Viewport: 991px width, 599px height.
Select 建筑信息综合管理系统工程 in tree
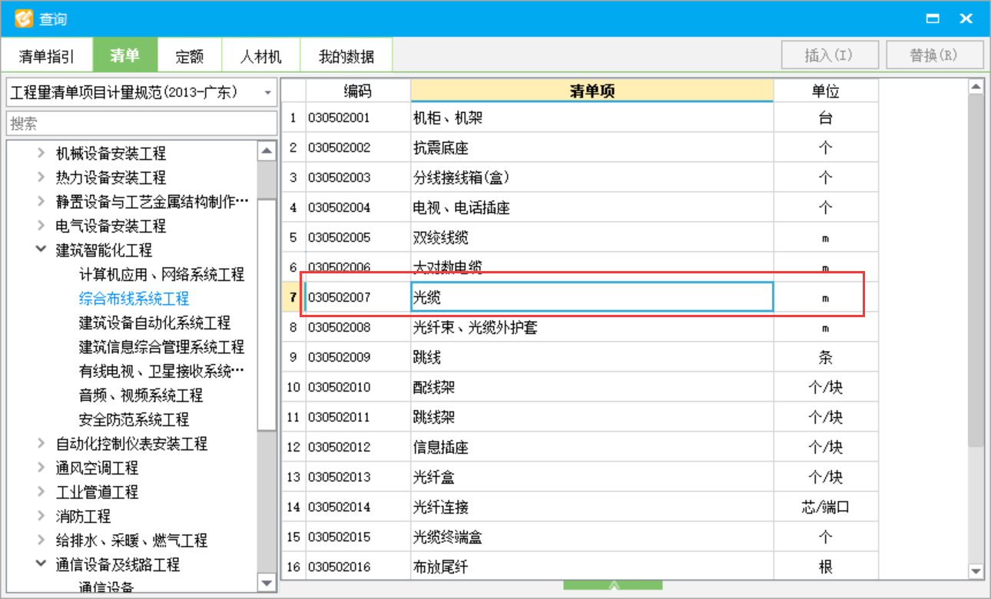pyautogui.click(x=161, y=347)
